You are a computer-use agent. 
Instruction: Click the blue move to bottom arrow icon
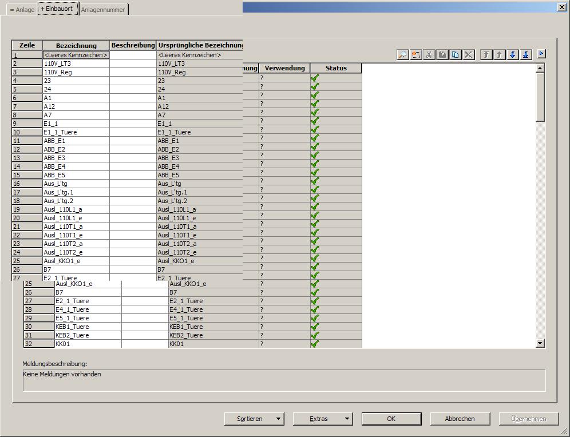pos(526,54)
